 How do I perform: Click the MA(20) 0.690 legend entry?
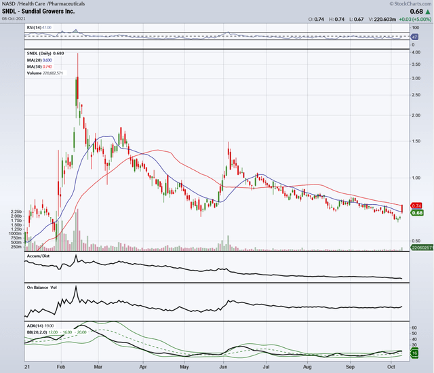click(x=39, y=60)
